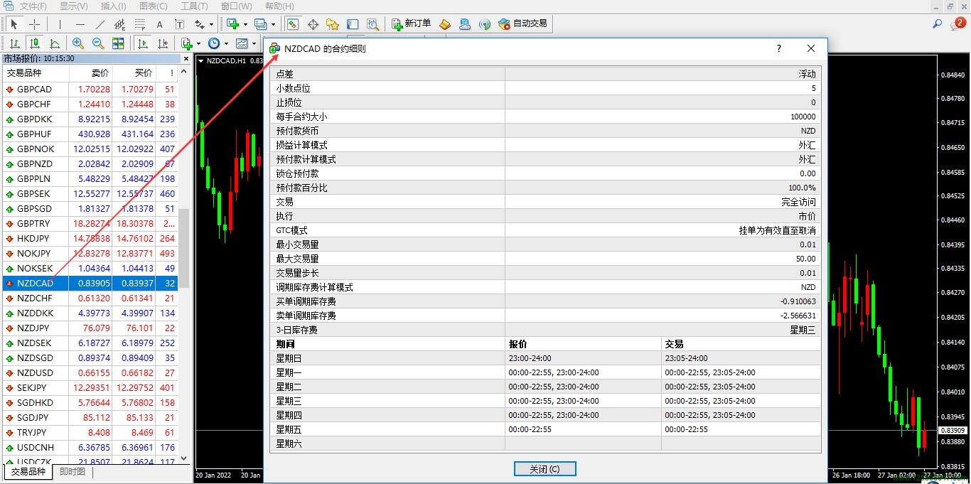This screenshot has width=971, height=484.
Task: Click the 新订单 new order button
Action: pyautogui.click(x=412, y=24)
